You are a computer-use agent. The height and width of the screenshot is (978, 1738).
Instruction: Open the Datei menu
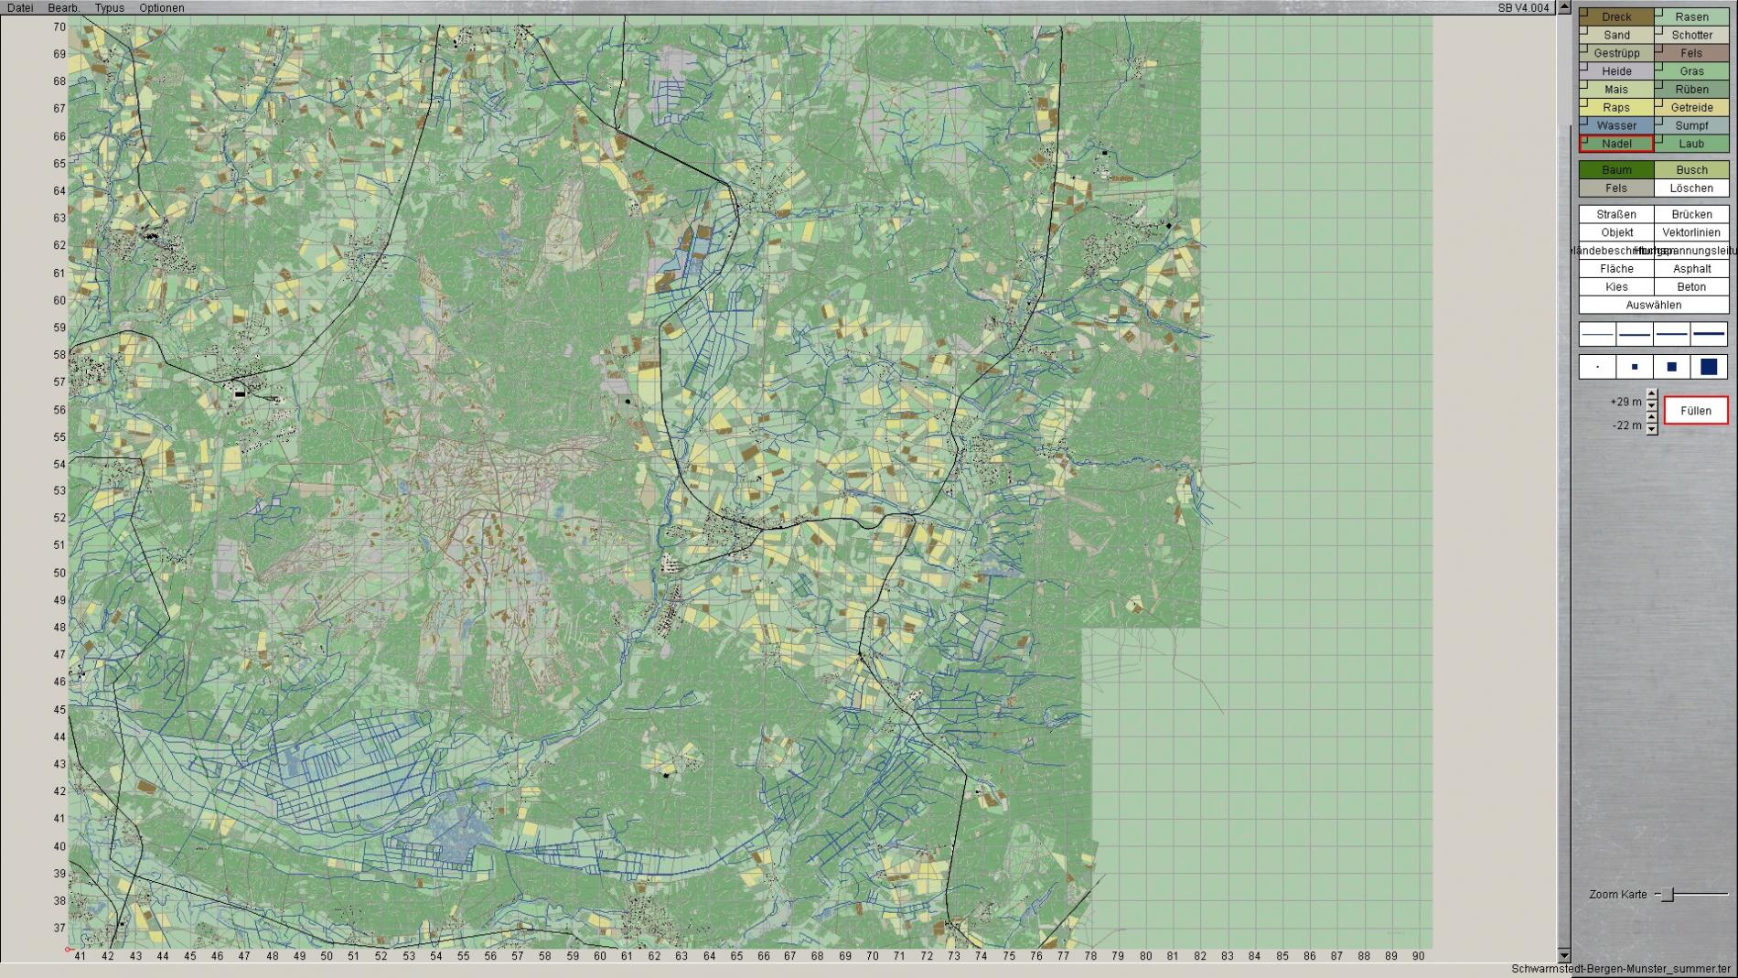[19, 7]
